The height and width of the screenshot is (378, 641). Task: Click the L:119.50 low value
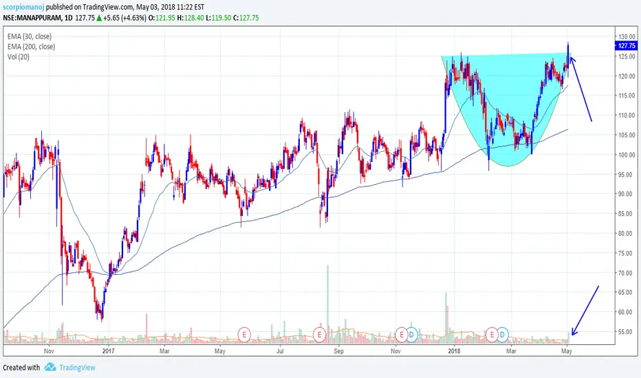click(x=219, y=18)
